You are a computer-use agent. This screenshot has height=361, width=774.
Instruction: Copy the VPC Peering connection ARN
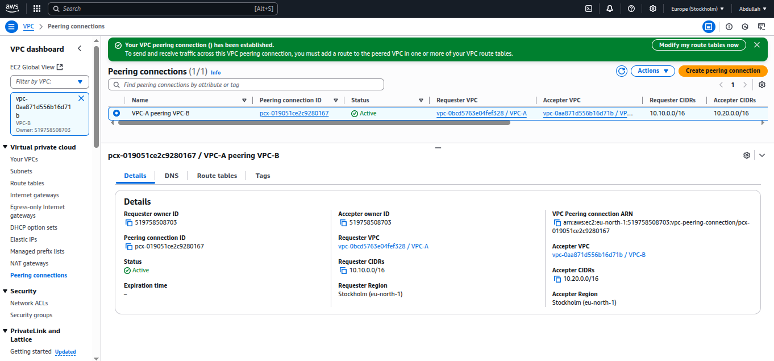click(x=557, y=223)
